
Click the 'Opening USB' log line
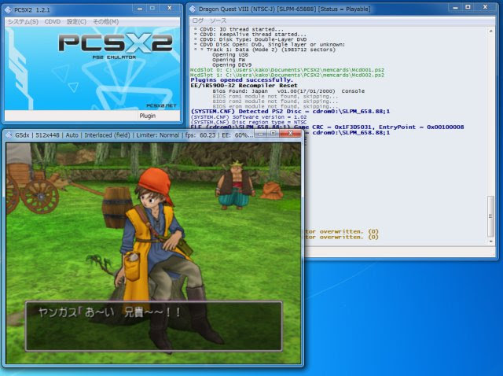tap(230, 54)
